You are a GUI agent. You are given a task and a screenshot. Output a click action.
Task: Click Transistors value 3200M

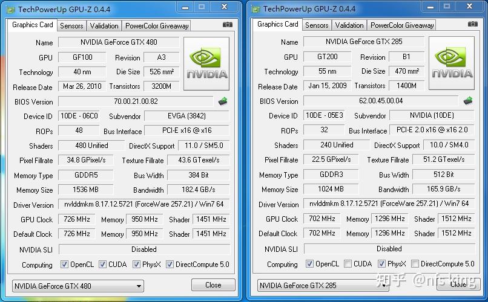click(162, 86)
